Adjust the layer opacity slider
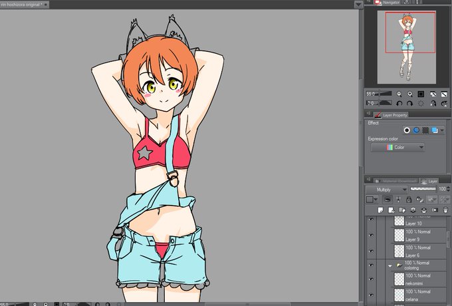 coord(423,189)
